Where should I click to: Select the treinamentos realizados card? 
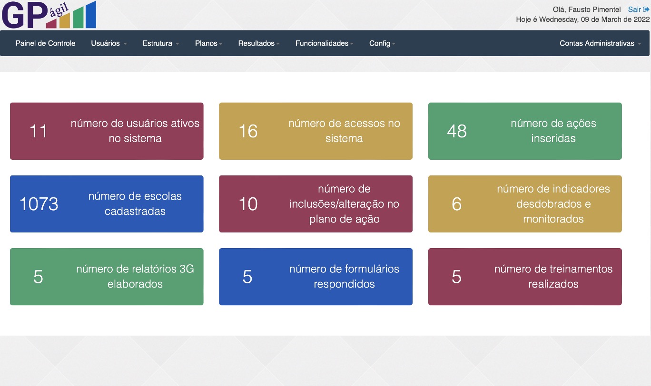525,277
